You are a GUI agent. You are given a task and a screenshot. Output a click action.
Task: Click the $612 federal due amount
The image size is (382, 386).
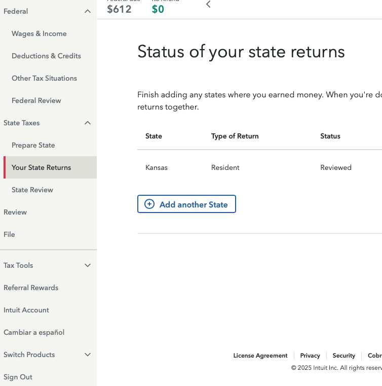tap(119, 9)
